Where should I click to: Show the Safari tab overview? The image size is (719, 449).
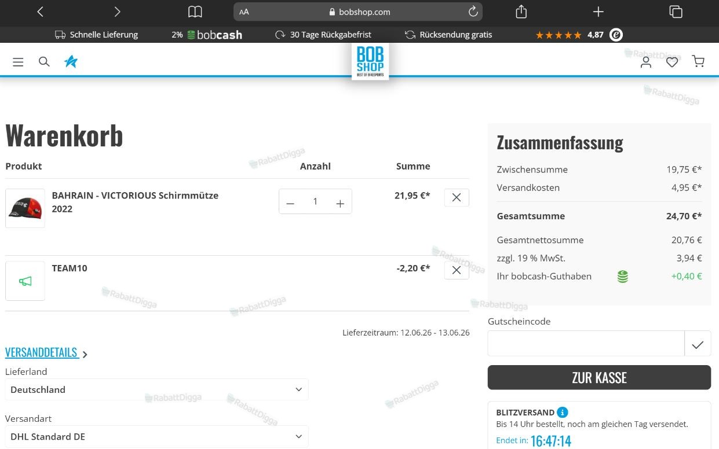point(676,12)
